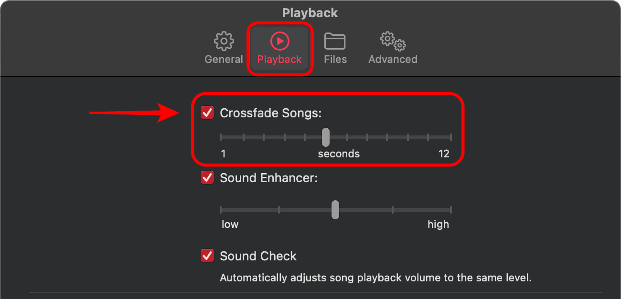621x299 pixels.
Task: Click the Advanced double-gears icon
Action: 393,41
